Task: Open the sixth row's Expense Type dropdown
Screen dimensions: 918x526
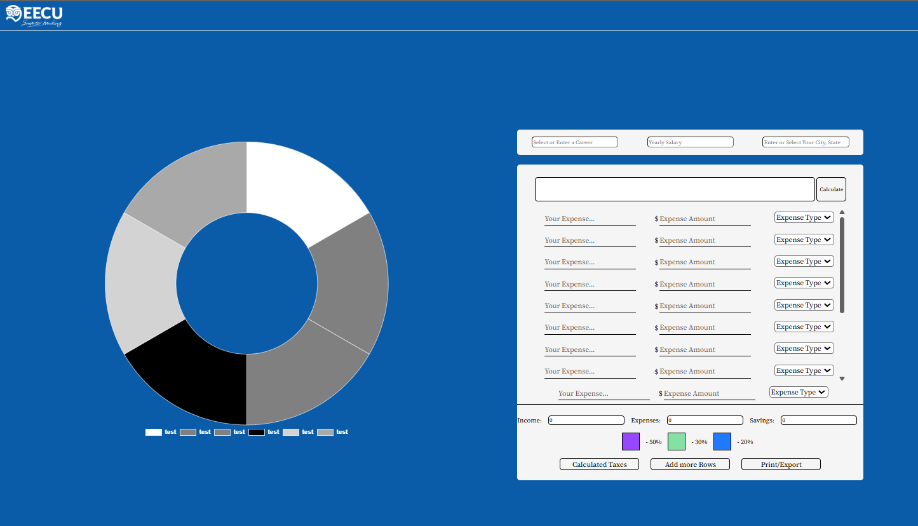Action: 804,327
